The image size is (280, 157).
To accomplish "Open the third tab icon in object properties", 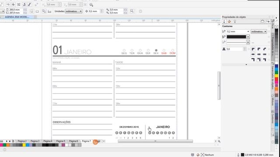I will coord(235,21).
